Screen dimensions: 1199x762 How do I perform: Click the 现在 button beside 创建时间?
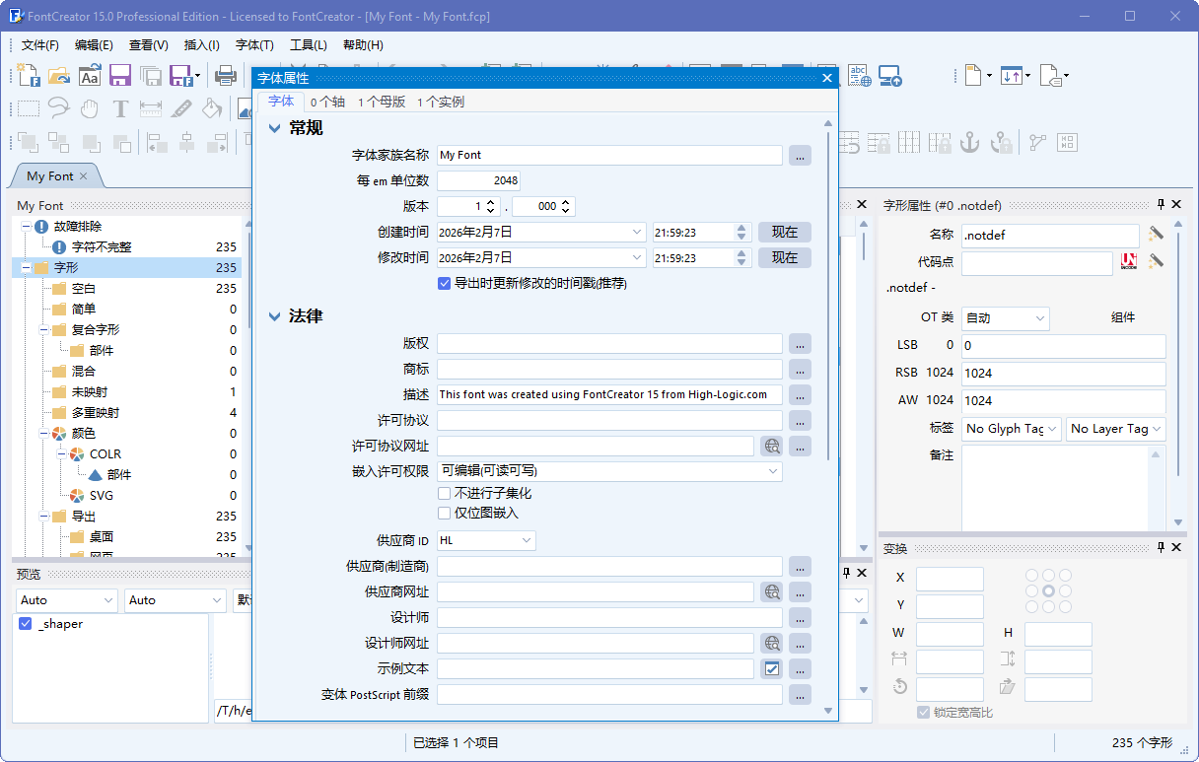coord(785,232)
